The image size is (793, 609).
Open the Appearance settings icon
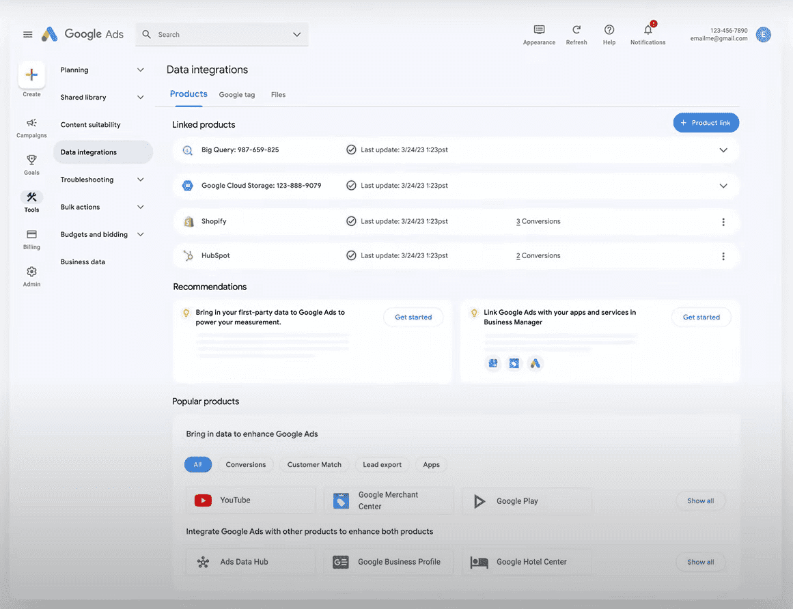tap(539, 30)
